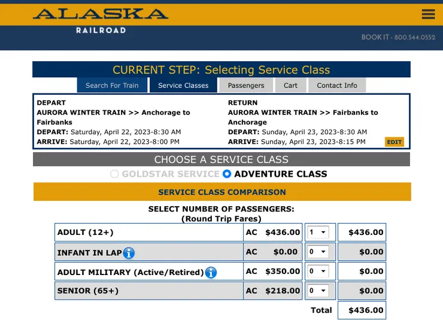Open the Infant in Lap quantity dropdown
The image size is (443, 320).
pyautogui.click(x=317, y=252)
